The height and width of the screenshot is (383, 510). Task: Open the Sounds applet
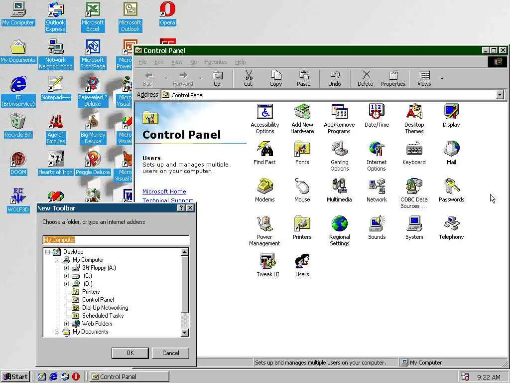point(377,228)
